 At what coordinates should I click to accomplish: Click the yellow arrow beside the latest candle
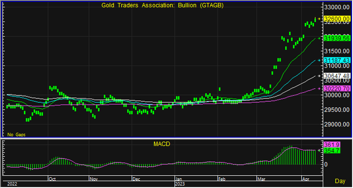(x=319, y=19)
